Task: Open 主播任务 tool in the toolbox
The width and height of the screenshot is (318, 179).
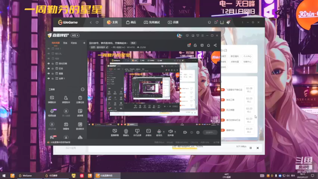Action: click(x=80, y=99)
